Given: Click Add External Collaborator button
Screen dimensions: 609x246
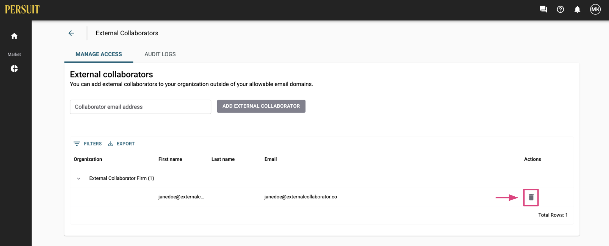Looking at the screenshot, I should click(261, 106).
